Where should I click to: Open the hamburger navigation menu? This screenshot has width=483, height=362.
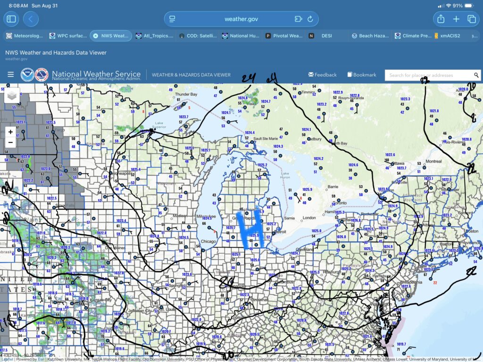[10, 74]
